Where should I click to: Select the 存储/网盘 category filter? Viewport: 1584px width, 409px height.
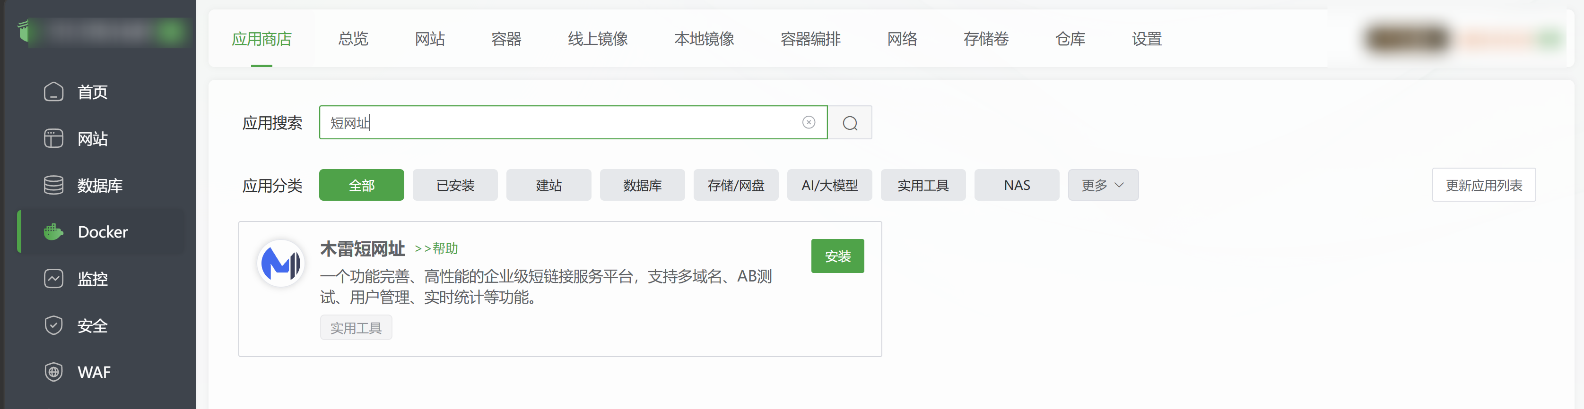736,185
